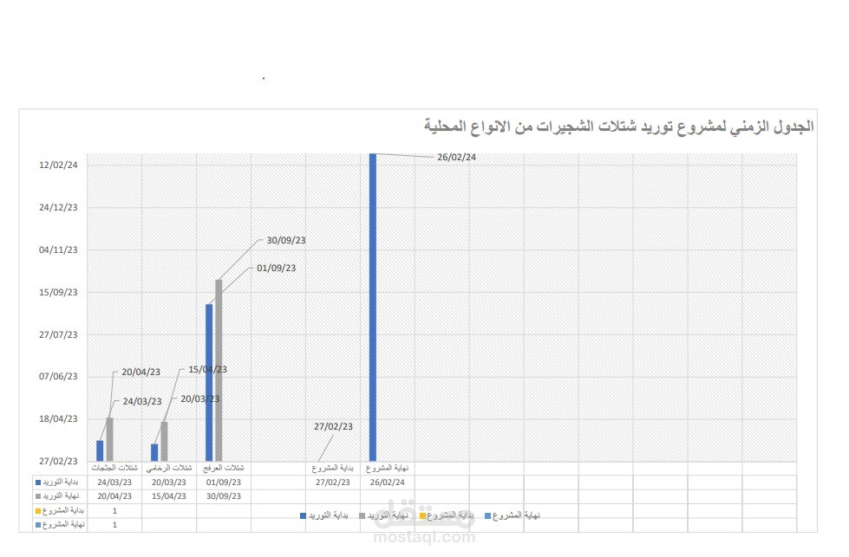849x557 pixels.
Task: Click the 07/06/23 vertical axis label
Action: [58, 376]
